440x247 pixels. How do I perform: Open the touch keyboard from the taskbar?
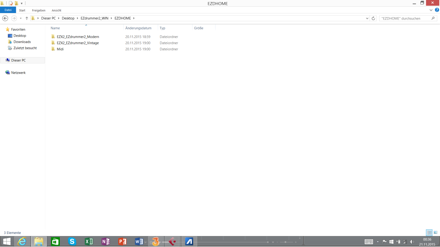[369, 242]
